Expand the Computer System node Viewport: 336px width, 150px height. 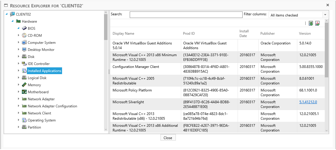[19, 43]
